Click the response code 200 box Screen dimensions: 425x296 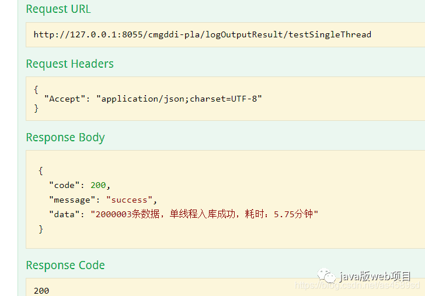[x=225, y=287]
